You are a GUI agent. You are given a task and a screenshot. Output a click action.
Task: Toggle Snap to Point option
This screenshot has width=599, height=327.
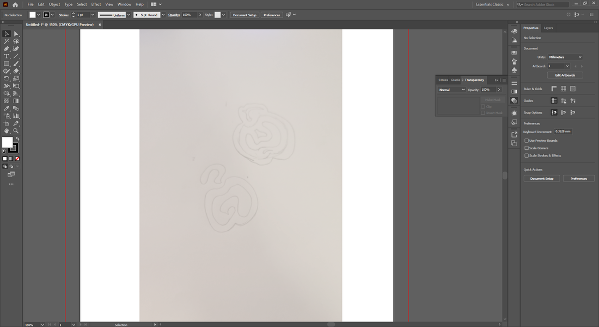pos(554,112)
